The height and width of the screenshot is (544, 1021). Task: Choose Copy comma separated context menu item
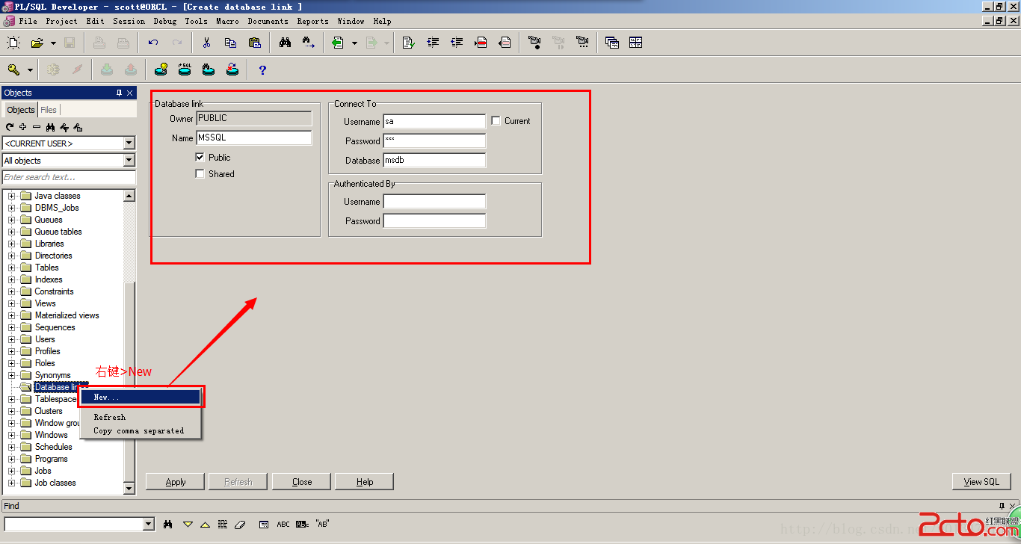click(141, 430)
